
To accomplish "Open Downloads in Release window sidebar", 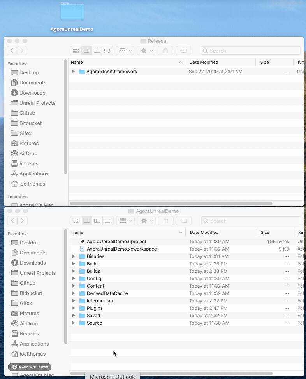I will click(x=28, y=93).
